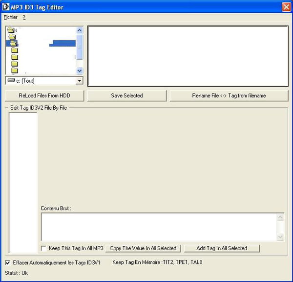Click the ID3V2 tag list box

point(23,183)
